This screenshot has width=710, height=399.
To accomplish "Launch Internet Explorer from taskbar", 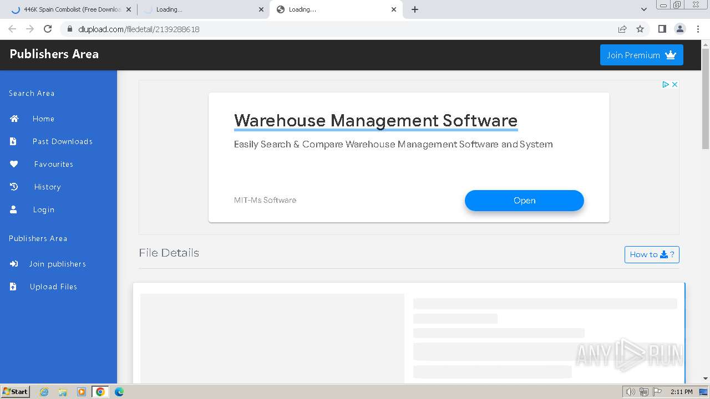I will pos(44,392).
